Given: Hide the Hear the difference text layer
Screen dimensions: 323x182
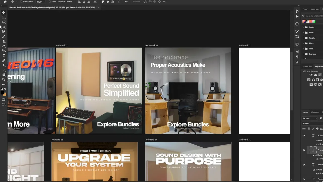Looking at the screenshot, I should (304, 165).
